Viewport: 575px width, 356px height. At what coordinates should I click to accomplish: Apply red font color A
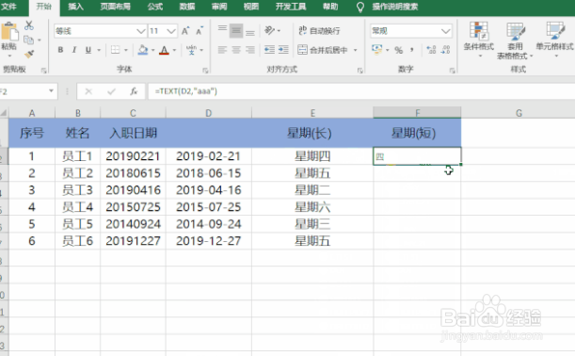point(165,50)
